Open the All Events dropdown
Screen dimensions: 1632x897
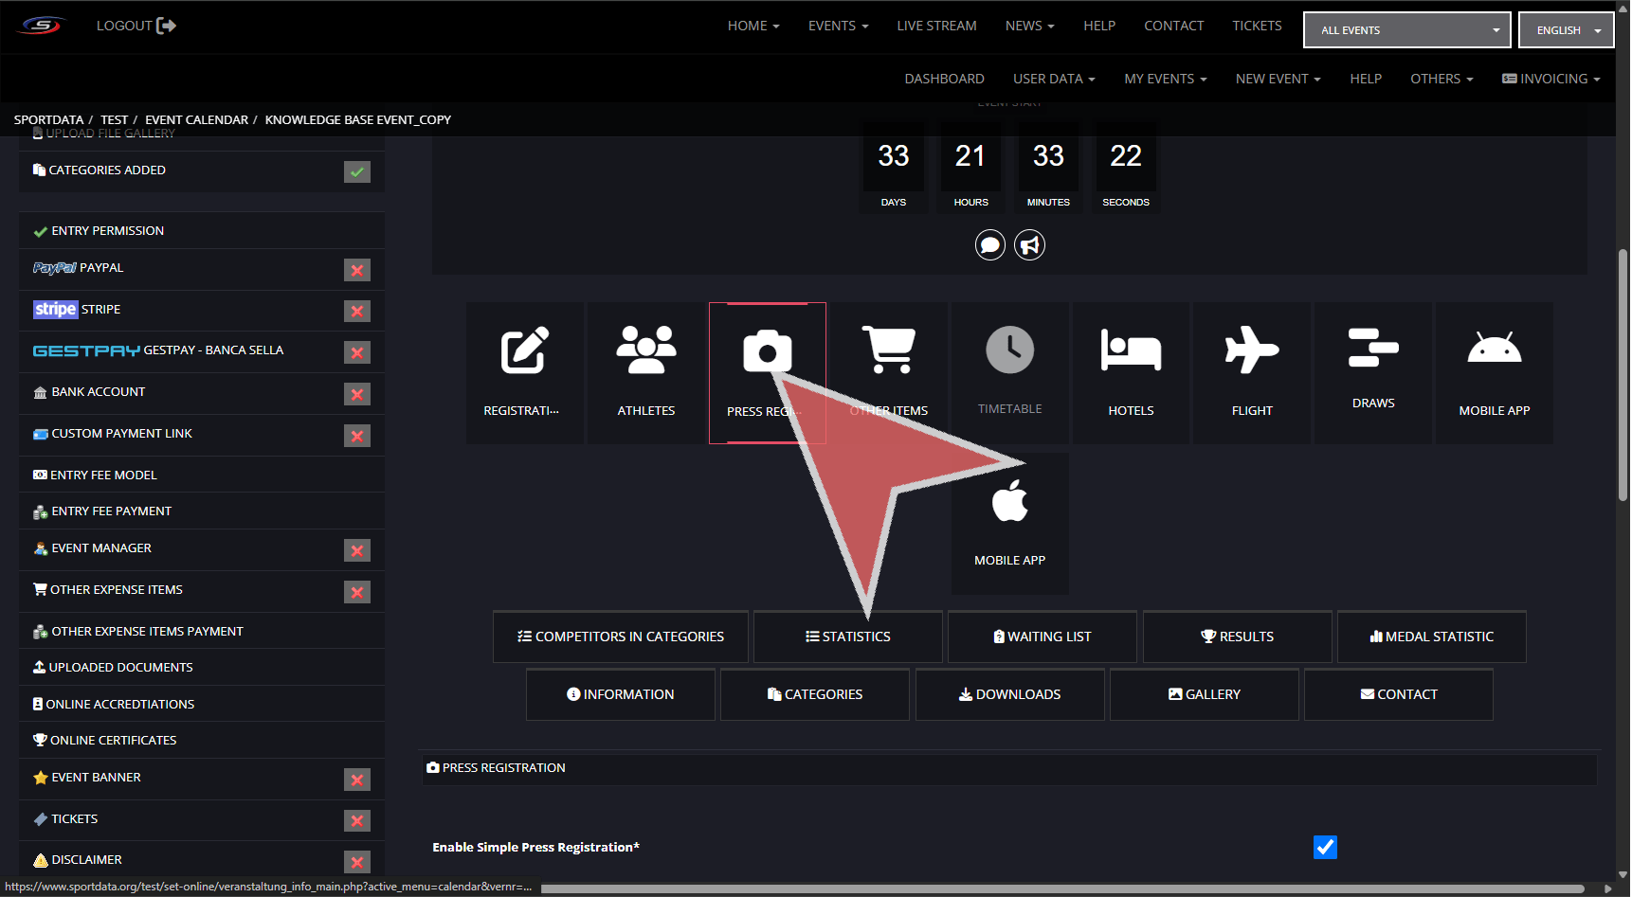(1406, 30)
